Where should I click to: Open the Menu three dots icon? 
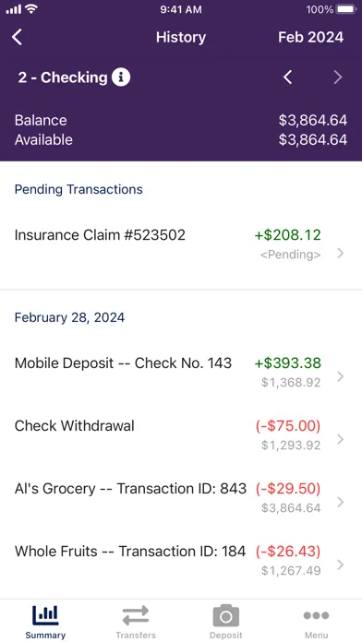pos(316,615)
